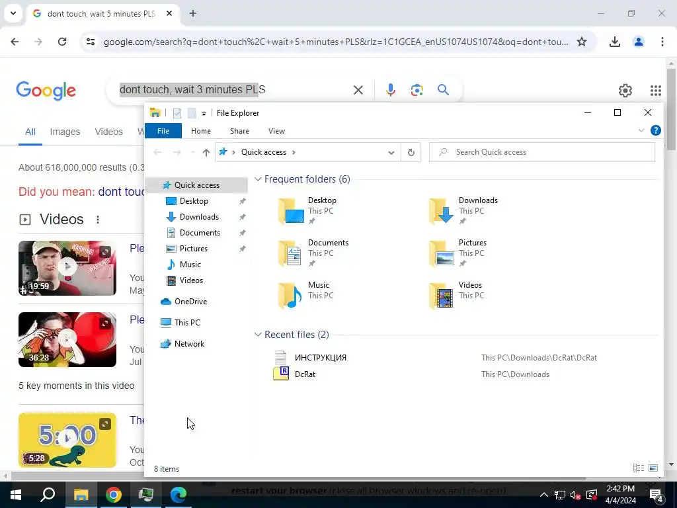Image resolution: width=677 pixels, height=508 pixels.
Task: Select OneDrive in the navigation pane
Action: 190,302
